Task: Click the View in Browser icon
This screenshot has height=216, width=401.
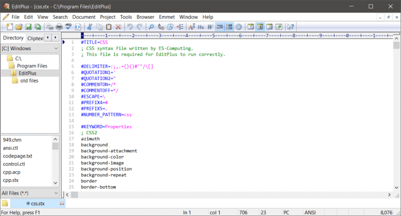Action: [x=78, y=27]
